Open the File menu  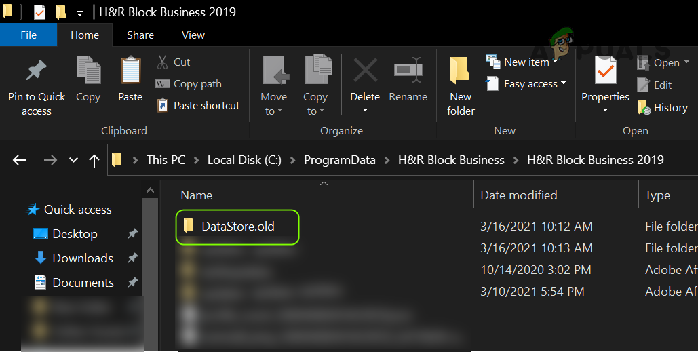28,35
